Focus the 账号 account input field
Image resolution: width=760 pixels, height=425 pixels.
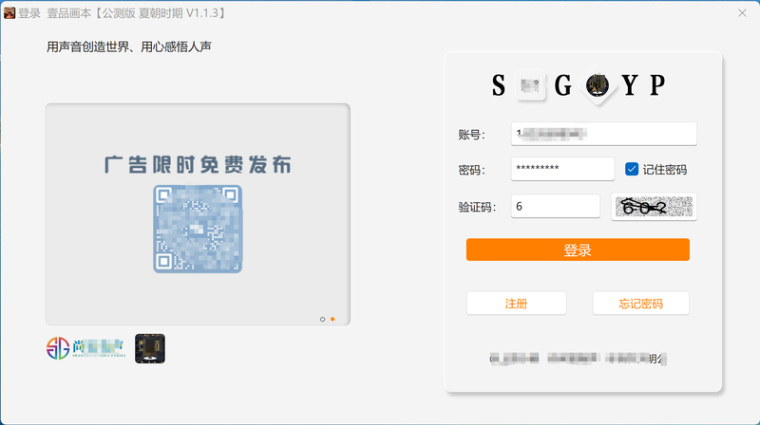click(x=604, y=134)
